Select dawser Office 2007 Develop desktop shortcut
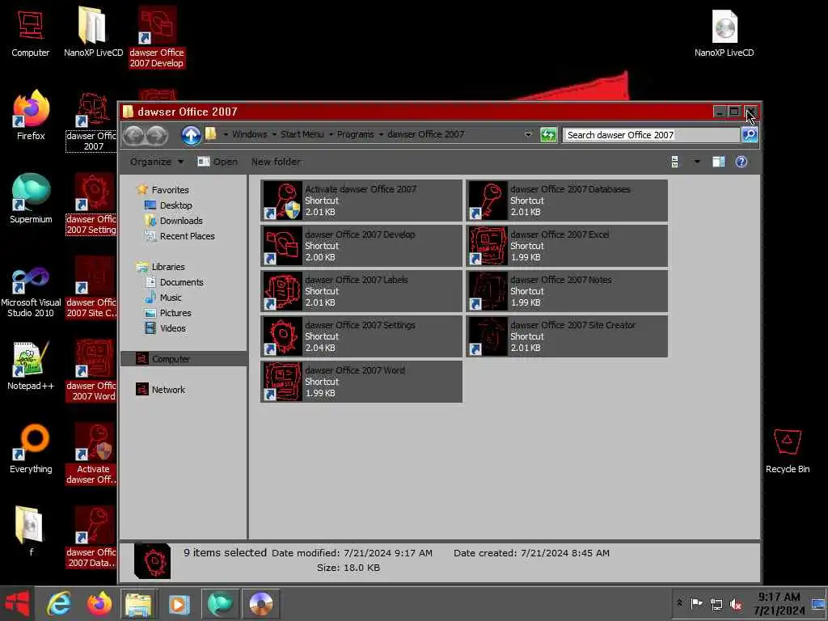The height and width of the screenshot is (621, 828). pos(157,37)
